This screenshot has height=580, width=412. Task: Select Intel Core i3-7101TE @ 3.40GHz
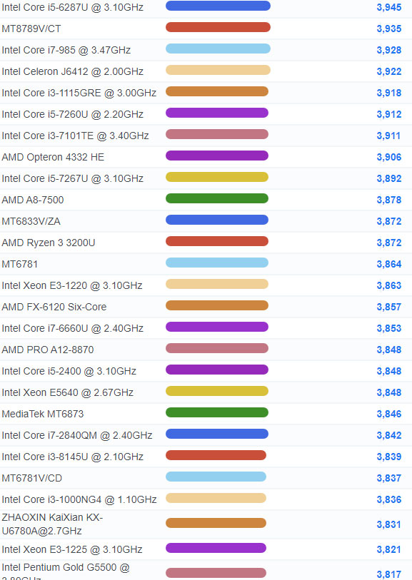pyautogui.click(x=76, y=136)
